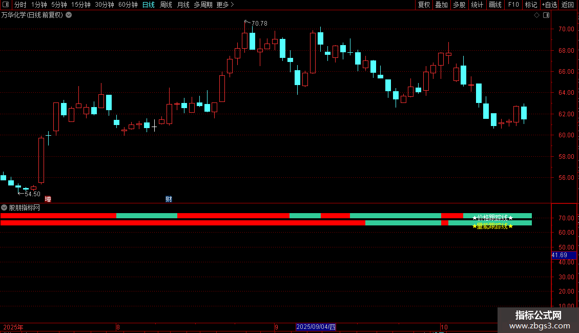Select the 60分钟 period tab
The image size is (579, 333).
click(x=128, y=5)
